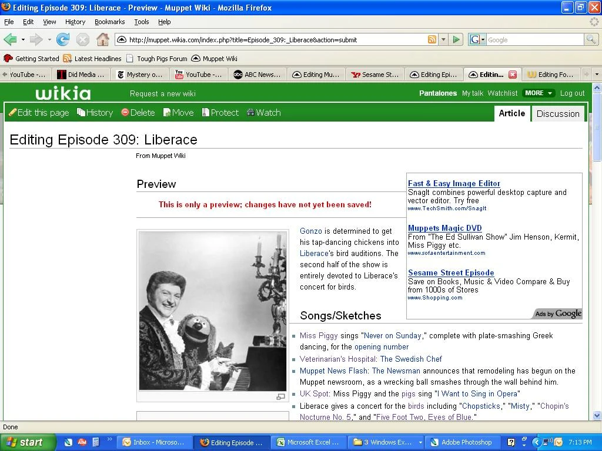602x451 pixels.
Task: Open the Watchlist link
Action: [503, 93]
